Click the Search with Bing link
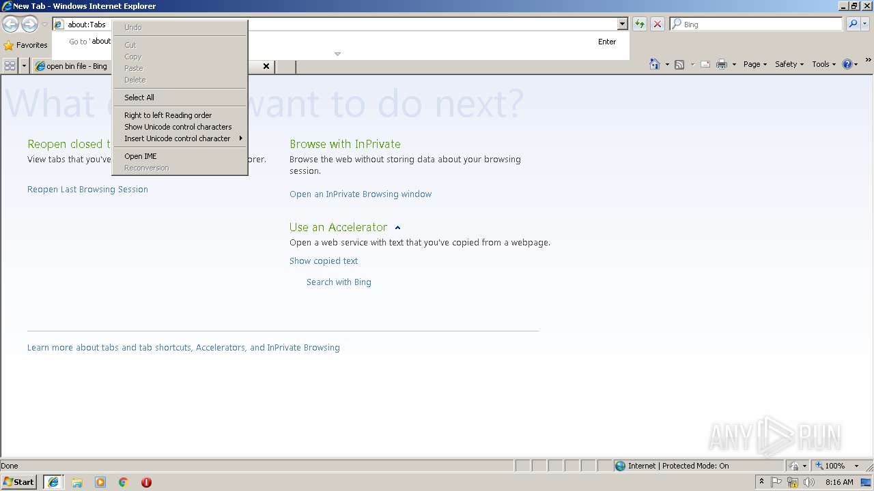The width and height of the screenshot is (874, 491). click(339, 282)
